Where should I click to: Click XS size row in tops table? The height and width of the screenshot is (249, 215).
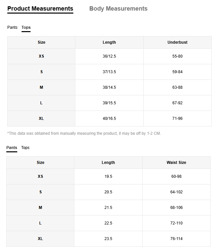tap(41, 56)
